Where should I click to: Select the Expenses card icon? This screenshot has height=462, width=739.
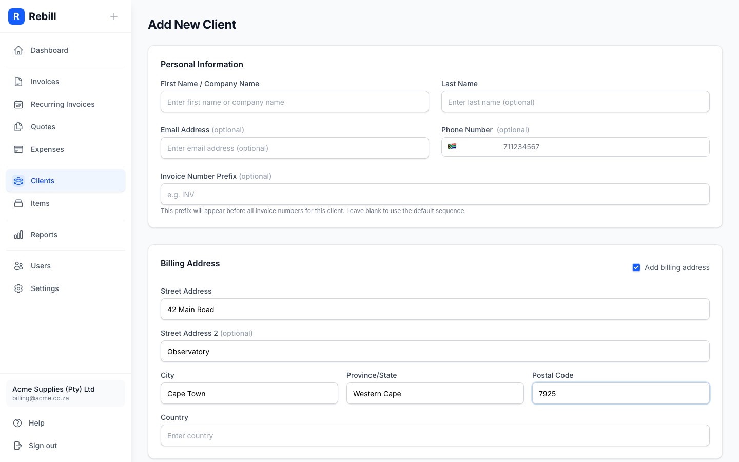coord(18,149)
